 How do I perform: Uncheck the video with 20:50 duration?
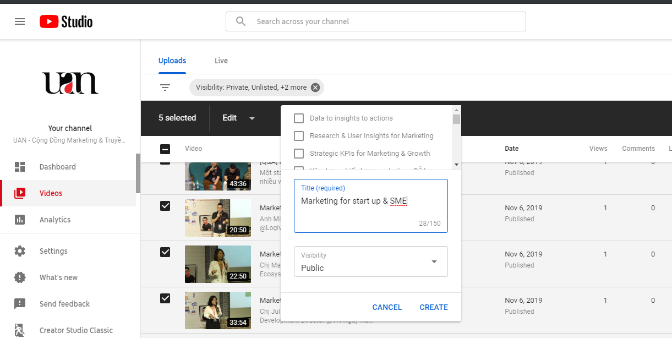coord(165,206)
